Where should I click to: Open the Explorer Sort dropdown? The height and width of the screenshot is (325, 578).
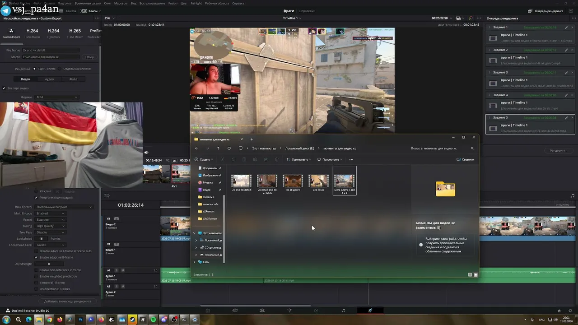298,159
